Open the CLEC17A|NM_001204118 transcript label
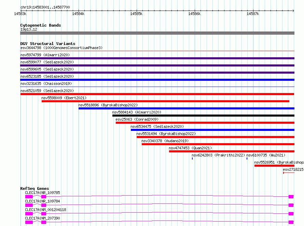Viewport: 304px width, 226px height. pos(45,210)
